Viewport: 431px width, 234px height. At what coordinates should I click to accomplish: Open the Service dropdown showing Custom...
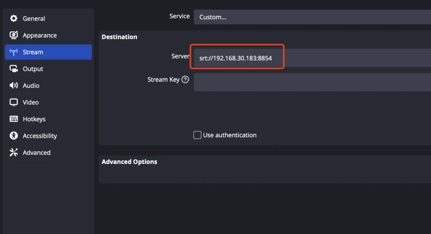point(312,17)
